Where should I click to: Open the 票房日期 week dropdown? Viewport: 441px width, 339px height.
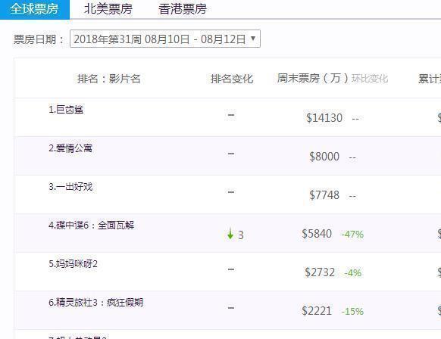[x=165, y=39]
